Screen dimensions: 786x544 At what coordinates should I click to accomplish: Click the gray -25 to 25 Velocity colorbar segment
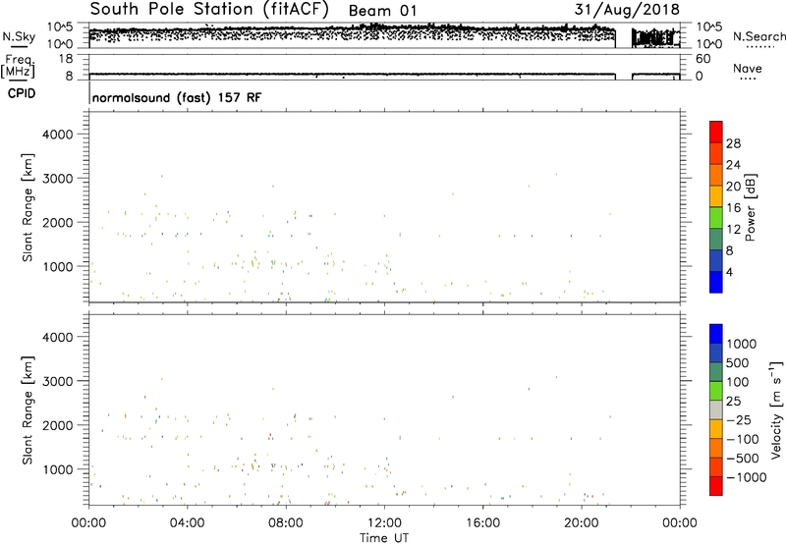coord(716,409)
